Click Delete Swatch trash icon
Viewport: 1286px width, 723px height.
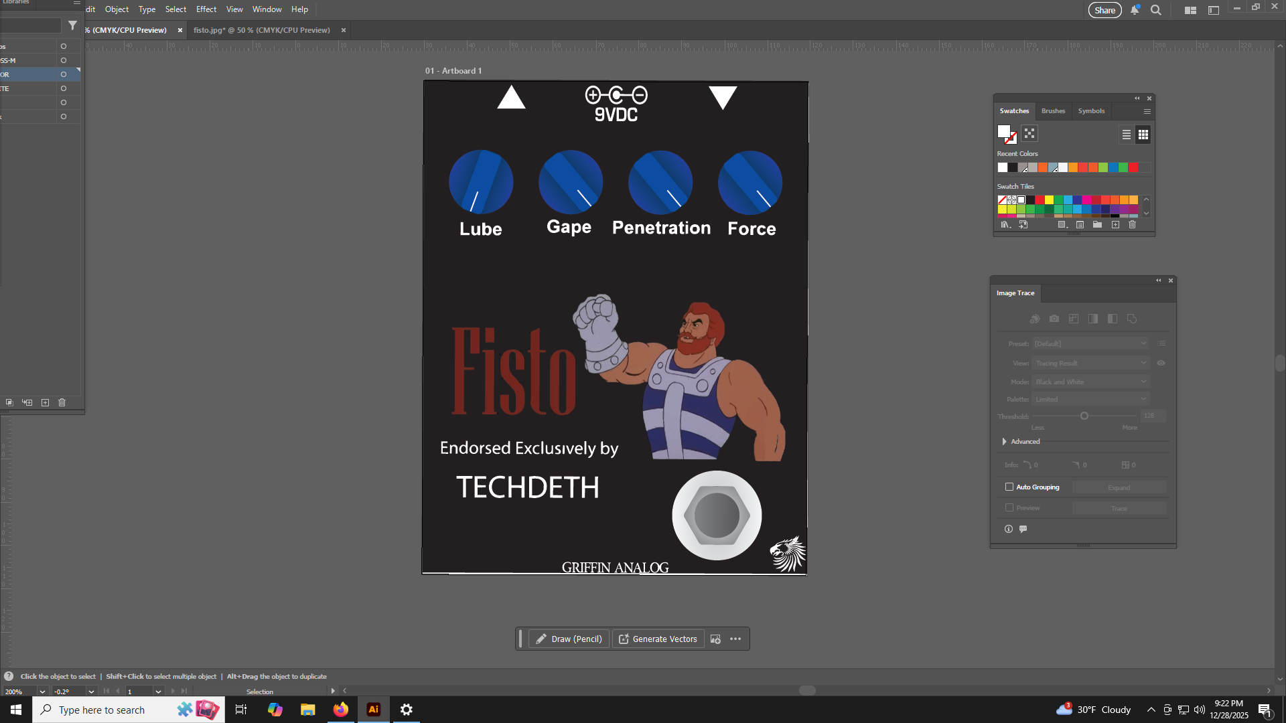click(1132, 225)
